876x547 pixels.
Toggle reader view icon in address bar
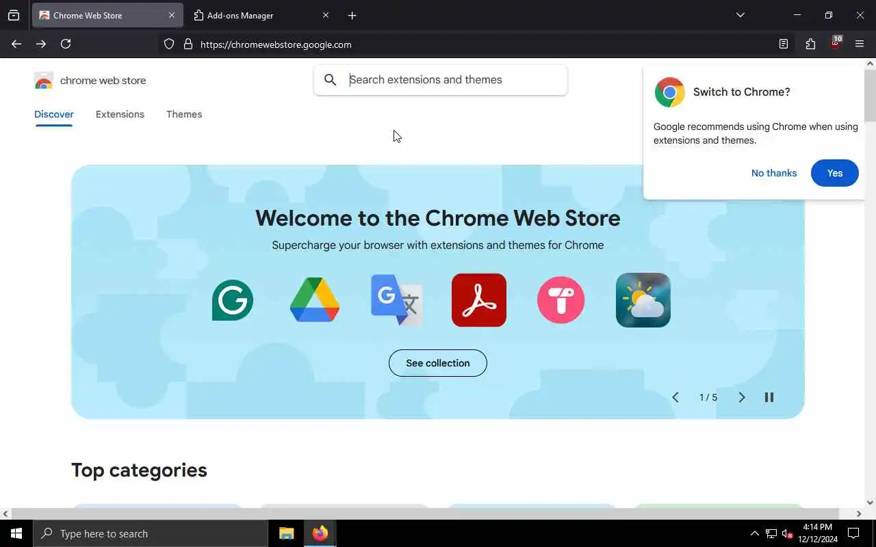[x=784, y=44]
